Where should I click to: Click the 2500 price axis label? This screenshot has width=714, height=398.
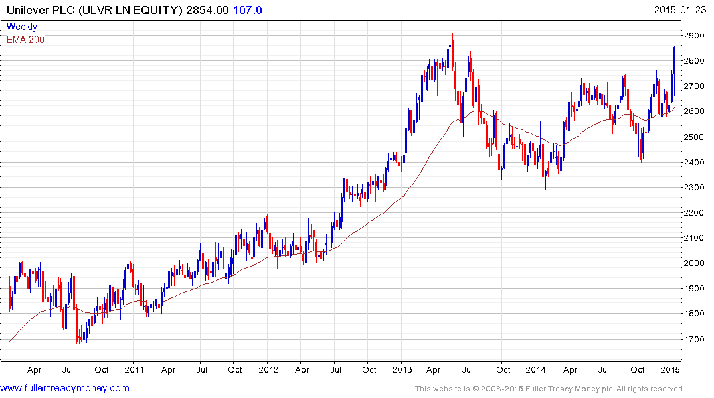[x=694, y=137]
